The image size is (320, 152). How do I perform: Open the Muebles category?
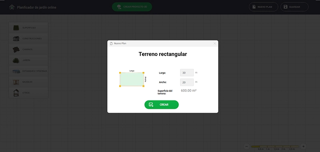click(x=28, y=82)
